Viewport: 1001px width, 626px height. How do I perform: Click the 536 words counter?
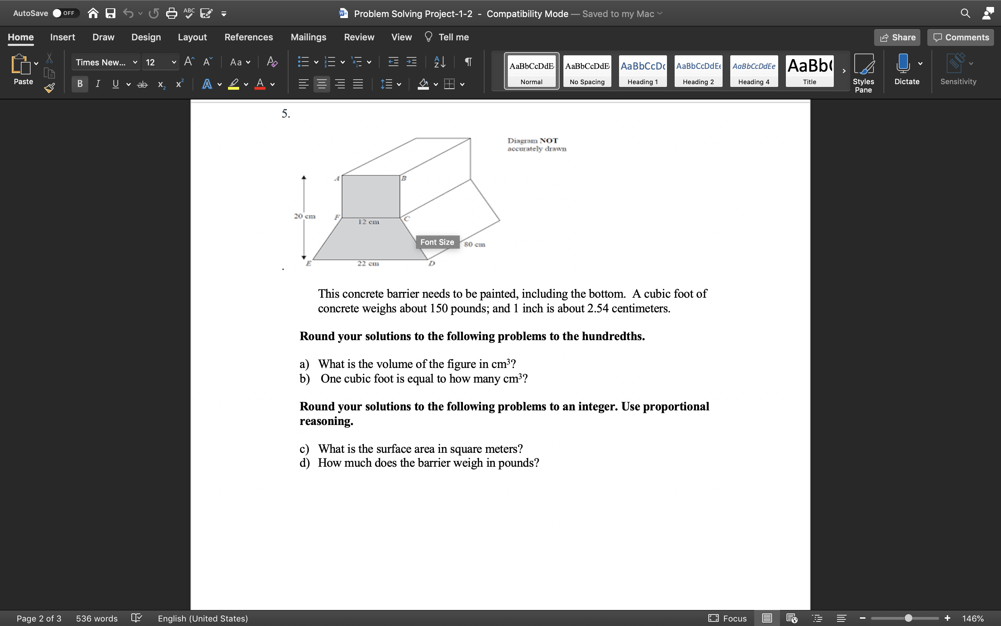[96, 618]
